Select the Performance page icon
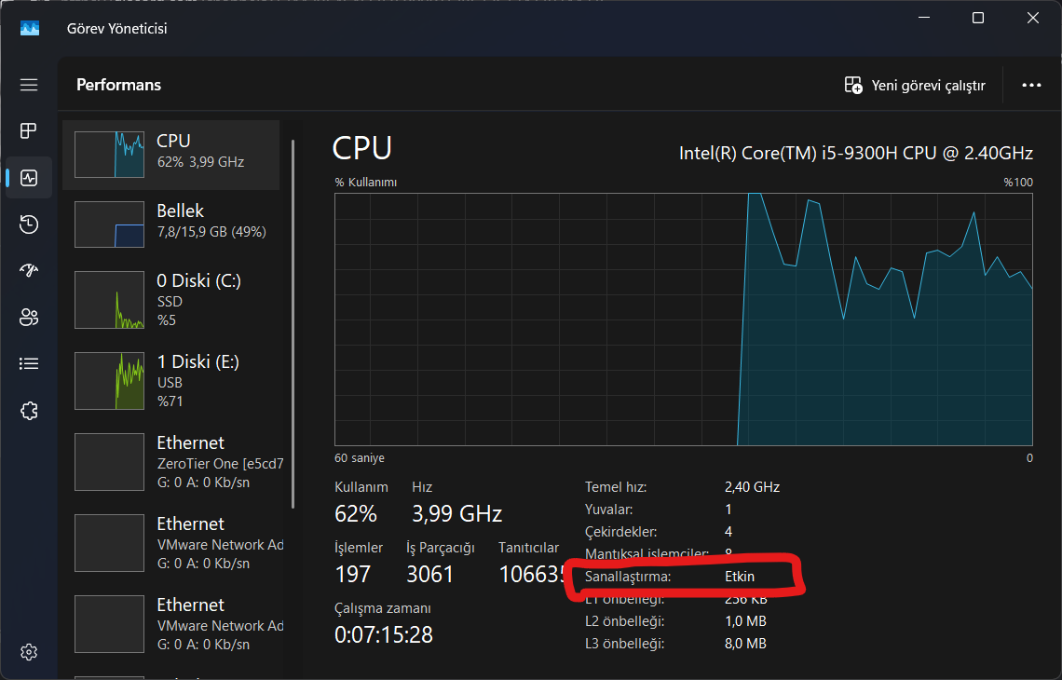Screen dimensions: 1062x680 [x=29, y=177]
